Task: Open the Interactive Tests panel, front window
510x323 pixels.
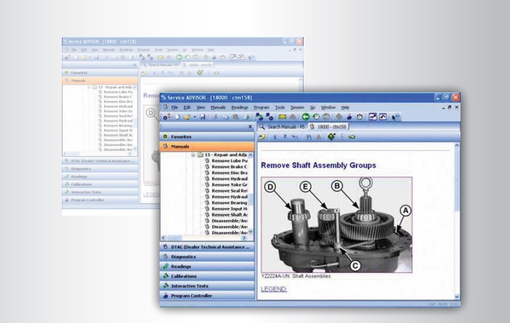Action: [x=207, y=286]
